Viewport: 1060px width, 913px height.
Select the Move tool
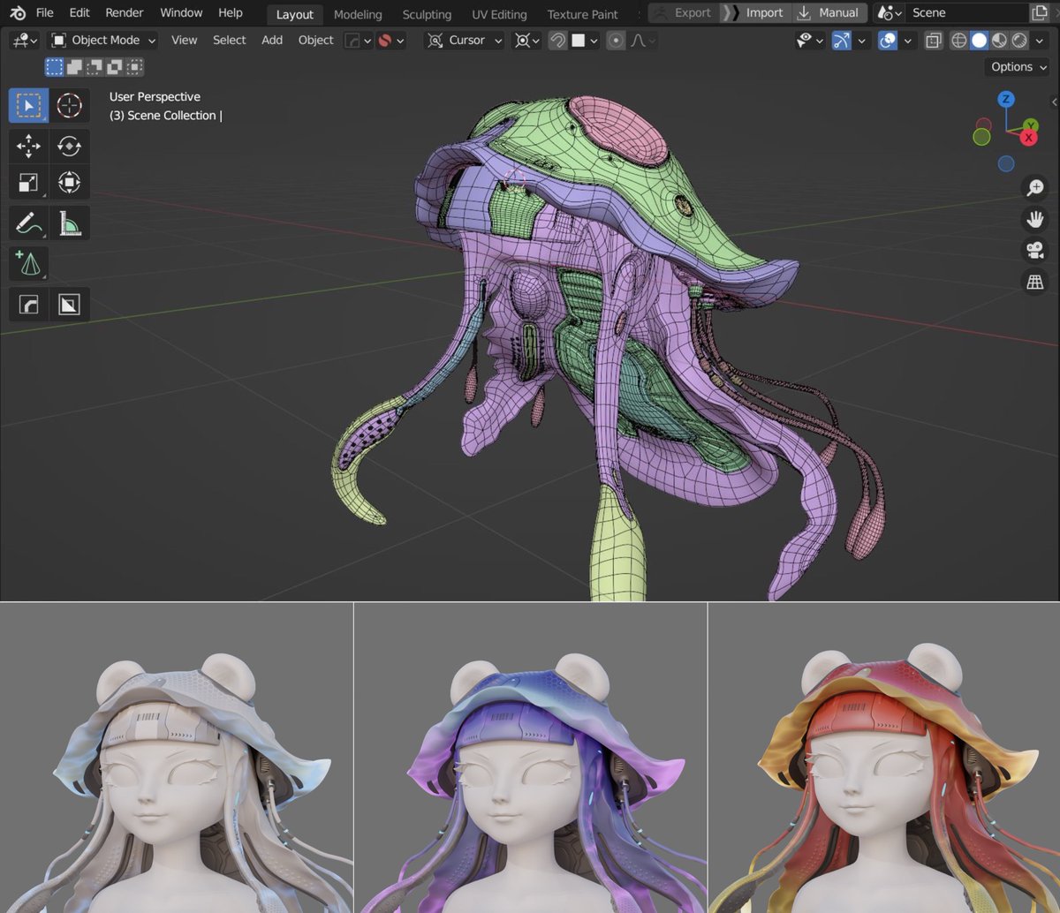[x=29, y=147]
